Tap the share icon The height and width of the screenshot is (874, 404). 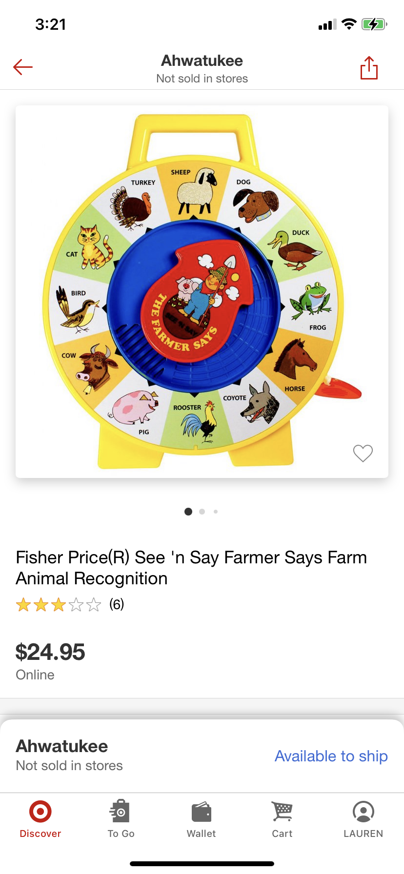369,67
